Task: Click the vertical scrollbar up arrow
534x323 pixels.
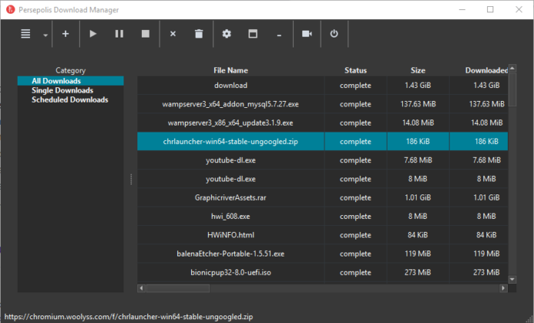Action: point(513,68)
